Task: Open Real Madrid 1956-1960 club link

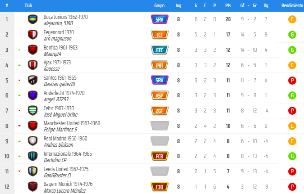Action: [x=65, y=139]
